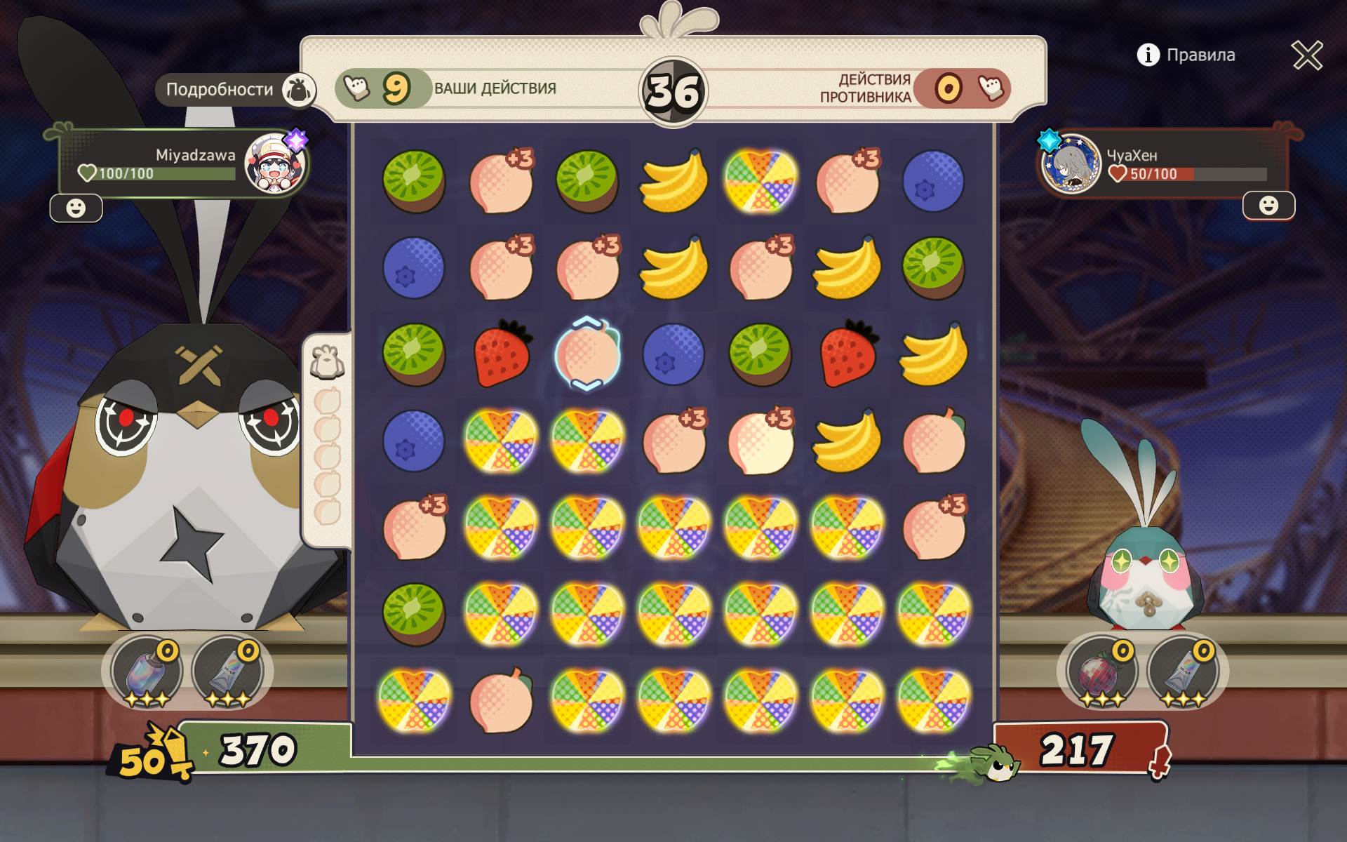Open ЧуаХен's emoji reaction button
Screen dimensions: 1347x842
pyautogui.click(x=1268, y=206)
